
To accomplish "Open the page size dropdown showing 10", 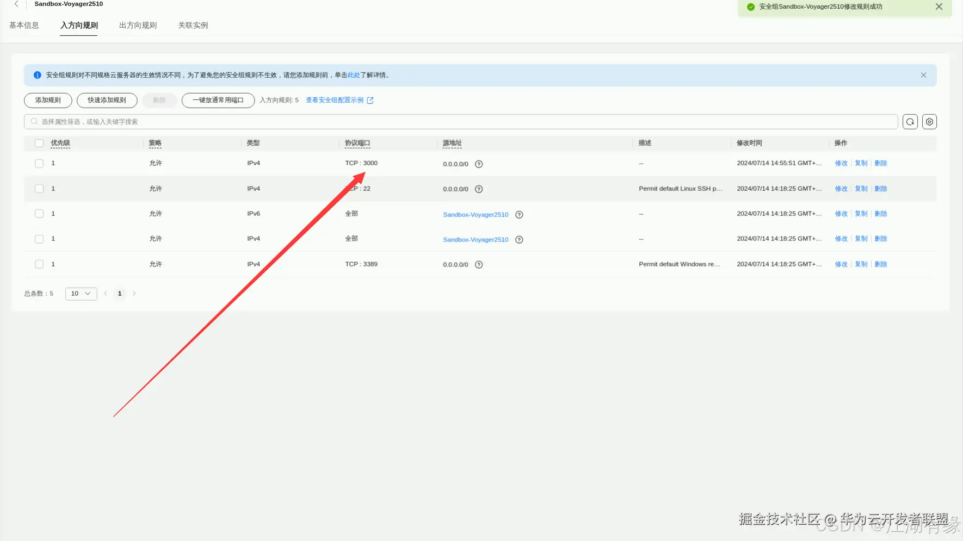I will (81, 294).
